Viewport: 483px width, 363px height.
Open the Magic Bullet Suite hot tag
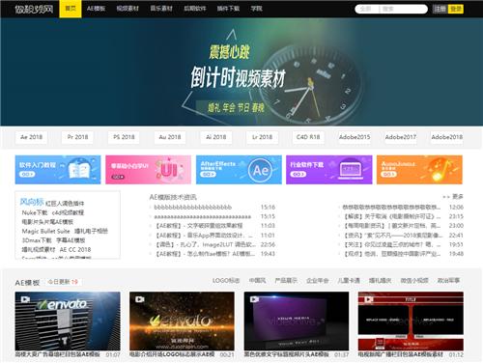45,231
